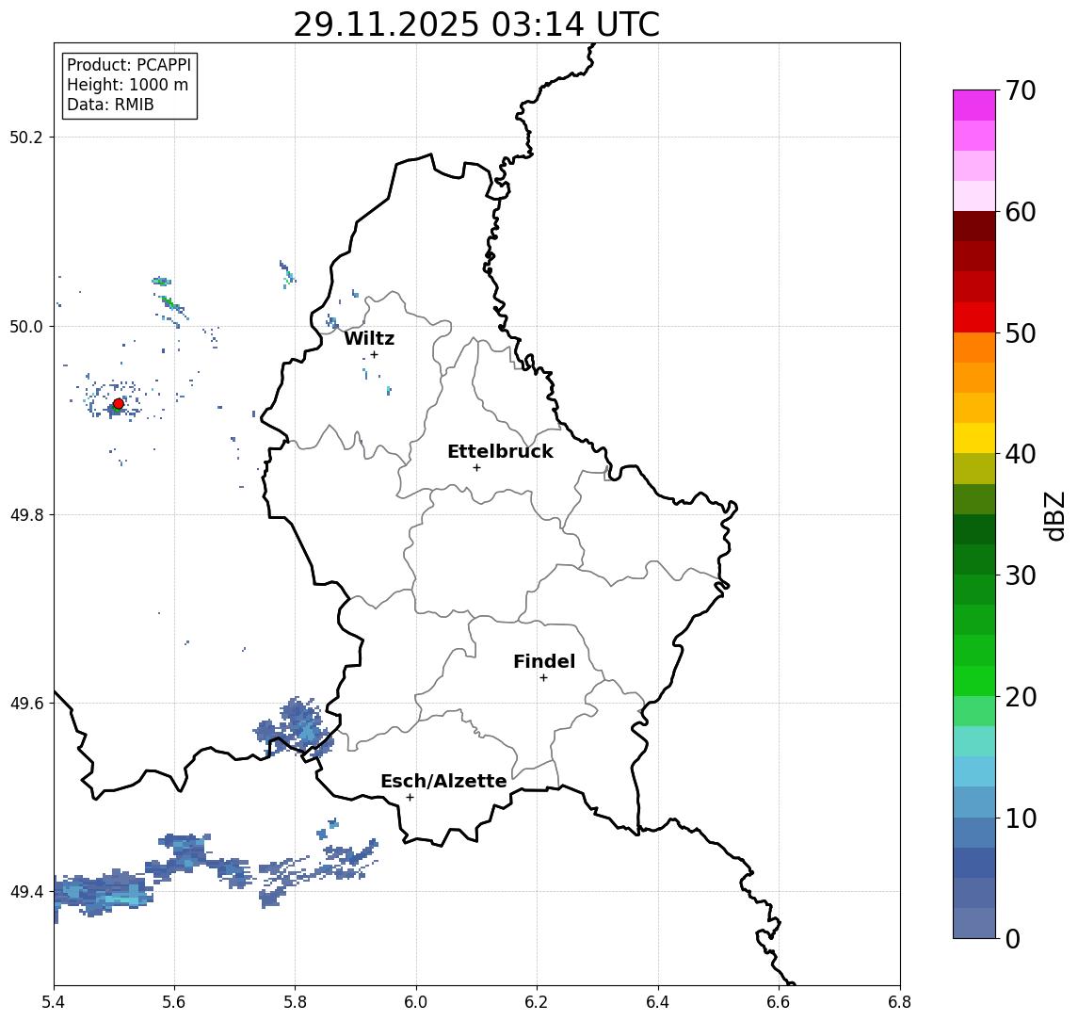Click the title 29.11.2025 03:14 UTC

pyautogui.click(x=476, y=24)
